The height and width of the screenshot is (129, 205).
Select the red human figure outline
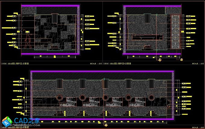pos(28,41)
